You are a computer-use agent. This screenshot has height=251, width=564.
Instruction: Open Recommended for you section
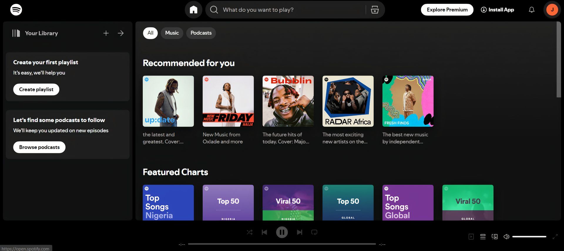(x=189, y=63)
